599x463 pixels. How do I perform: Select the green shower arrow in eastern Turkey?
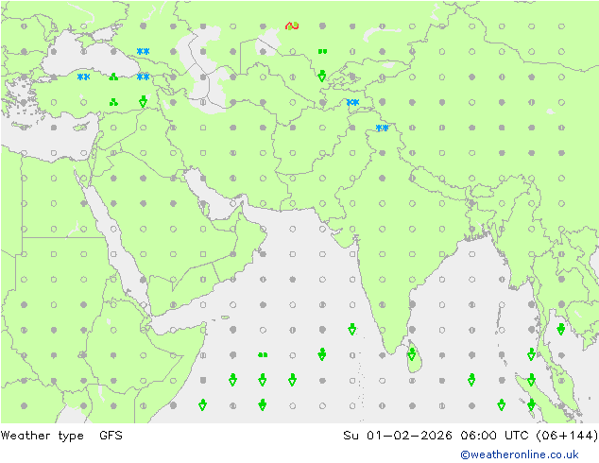[144, 101]
